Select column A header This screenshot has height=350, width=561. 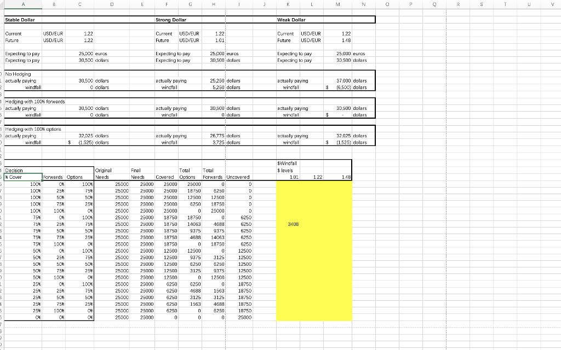(22, 4)
